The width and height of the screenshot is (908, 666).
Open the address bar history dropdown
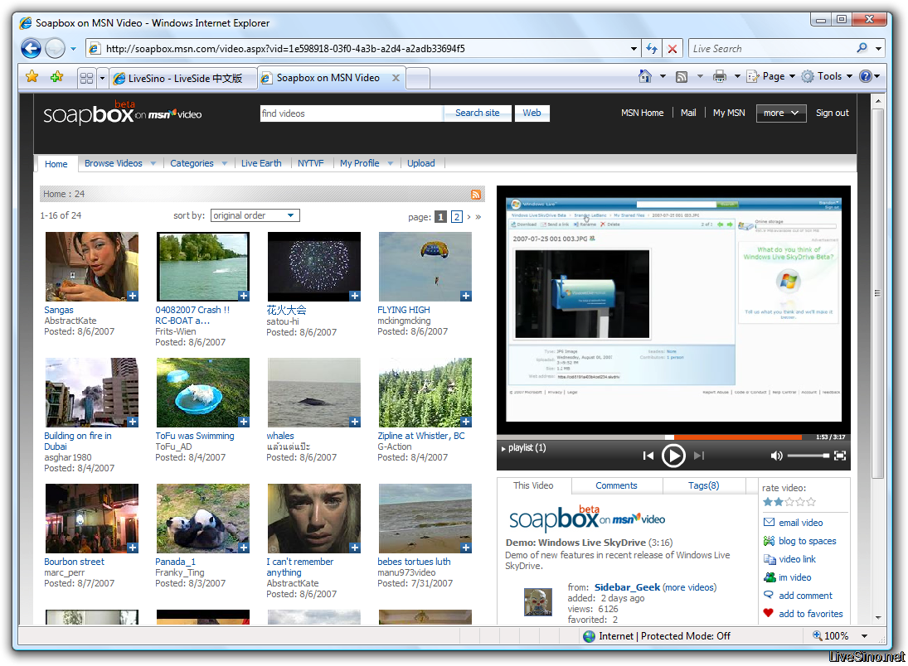(x=634, y=49)
